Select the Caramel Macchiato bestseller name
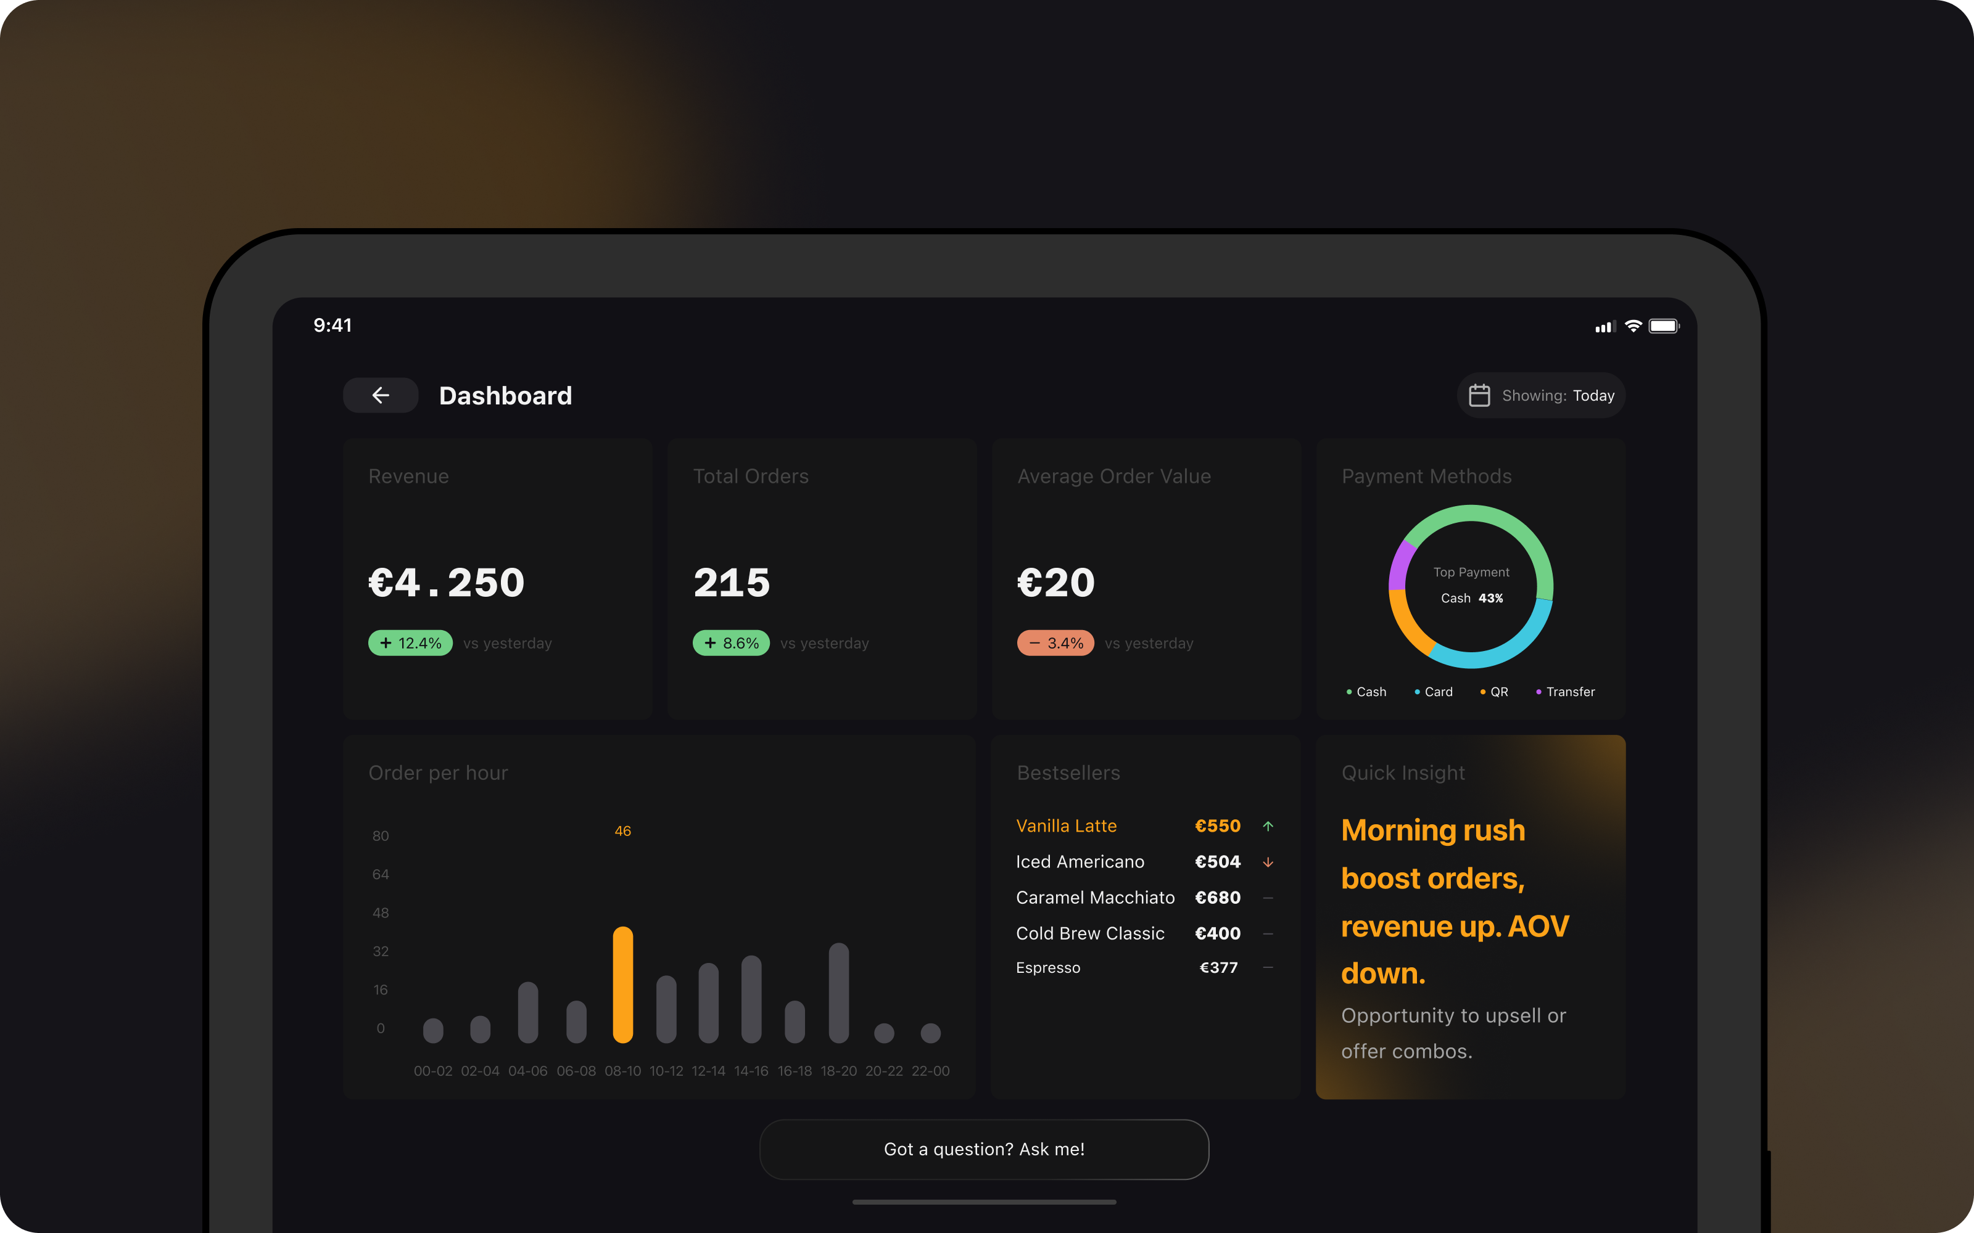1974x1233 pixels. [x=1096, y=898]
